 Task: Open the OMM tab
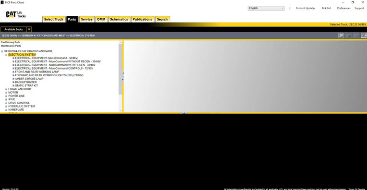(101, 19)
